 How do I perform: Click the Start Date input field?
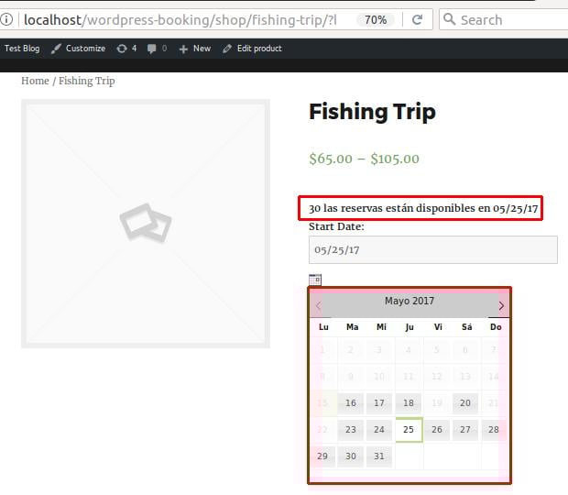point(432,249)
